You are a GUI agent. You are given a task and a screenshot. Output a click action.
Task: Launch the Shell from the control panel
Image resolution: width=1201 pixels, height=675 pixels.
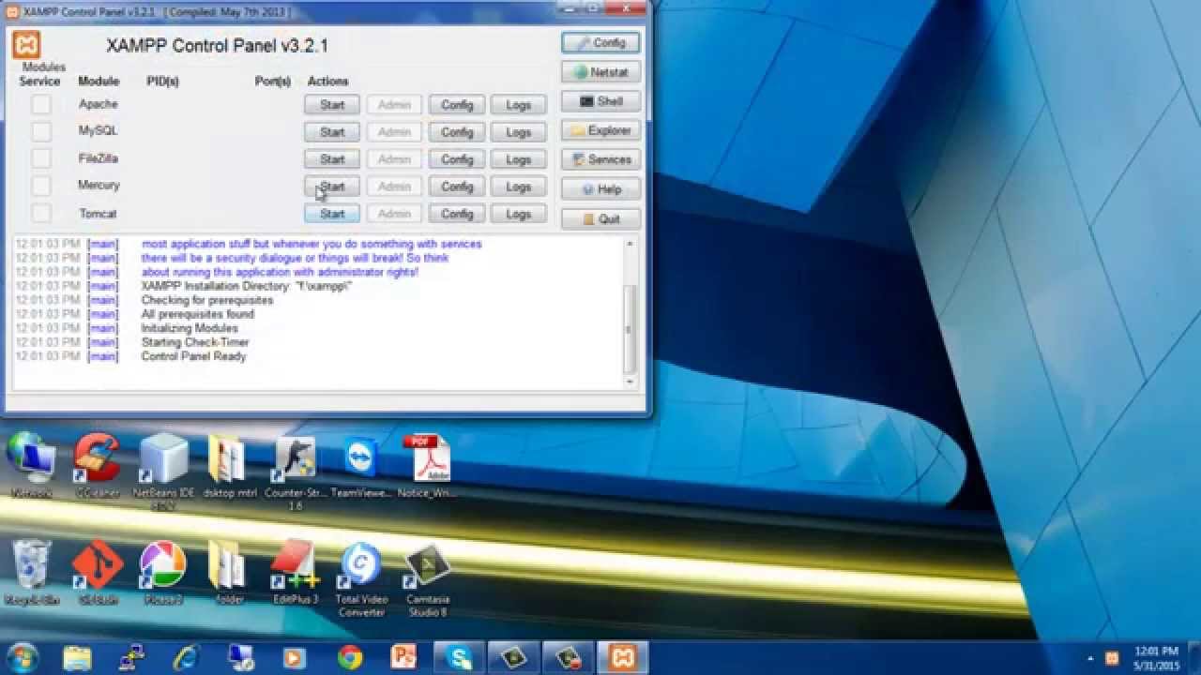point(601,101)
